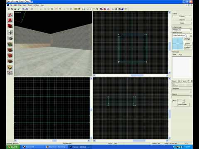Click the Faces number field
This screenshot has height=149, width=199.
tap(180, 101)
